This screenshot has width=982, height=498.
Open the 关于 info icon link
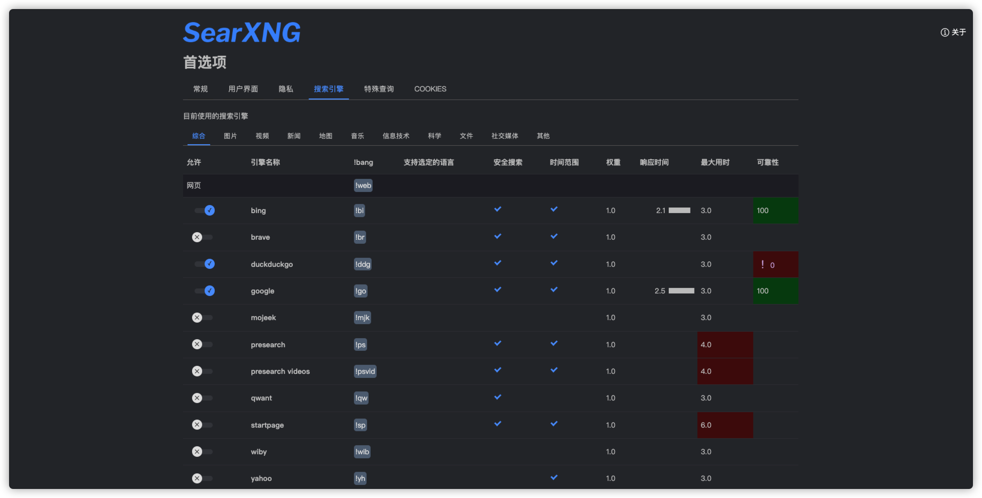[953, 32]
